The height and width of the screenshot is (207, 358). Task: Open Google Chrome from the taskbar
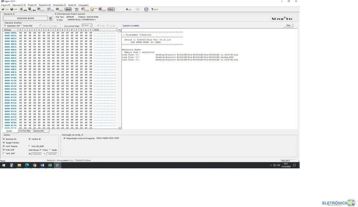(35, 165)
